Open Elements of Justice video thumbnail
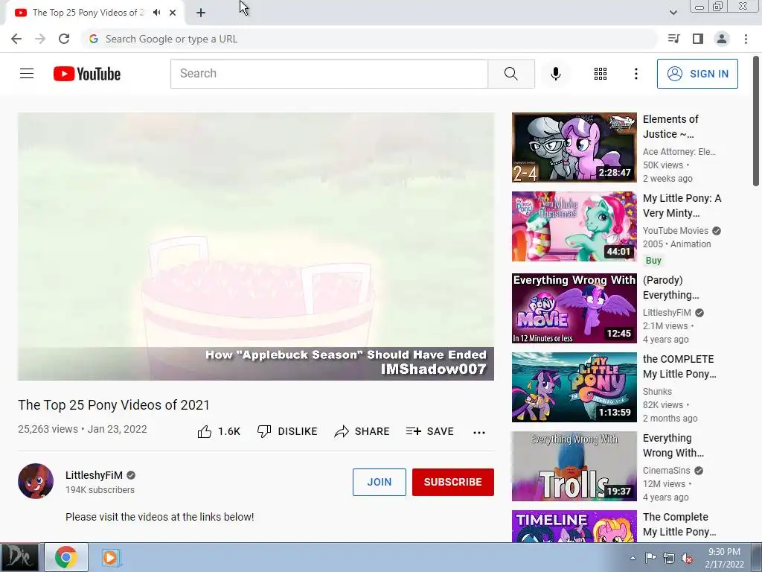Screen dimensions: 762x572 (x=574, y=147)
